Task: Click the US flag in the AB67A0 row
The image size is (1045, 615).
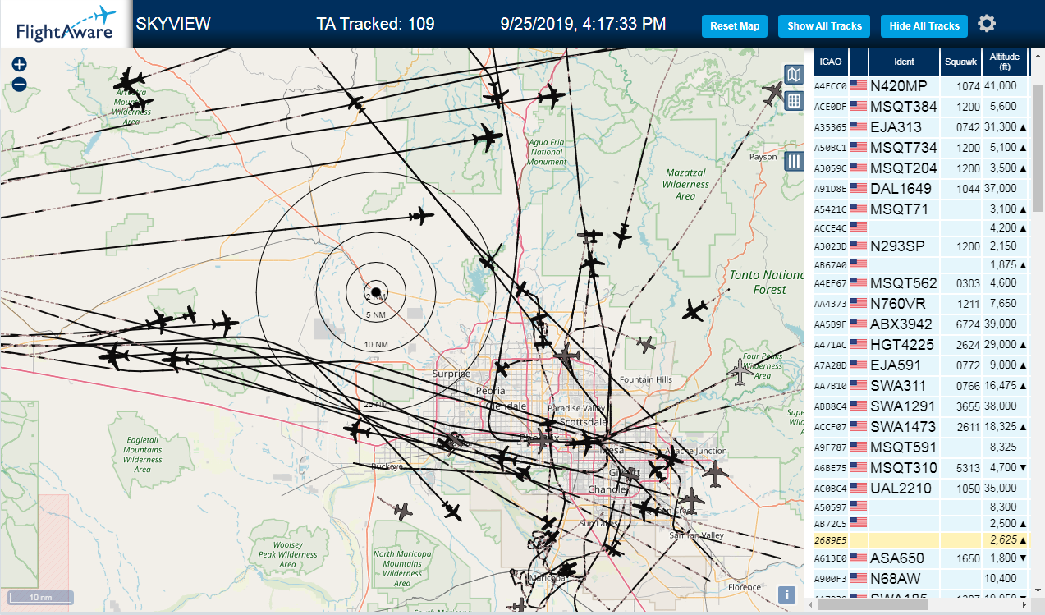Action: coord(859,264)
